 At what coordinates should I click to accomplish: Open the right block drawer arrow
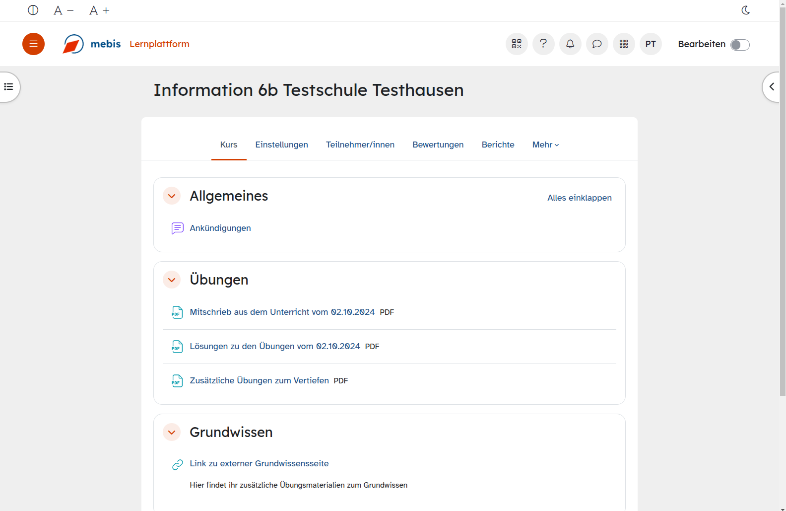[x=772, y=87]
